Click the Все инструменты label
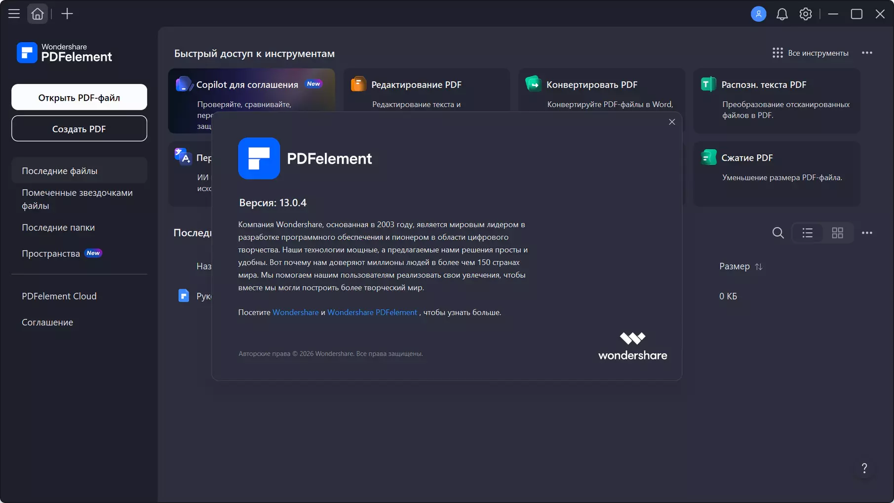The width and height of the screenshot is (894, 503). click(x=818, y=53)
